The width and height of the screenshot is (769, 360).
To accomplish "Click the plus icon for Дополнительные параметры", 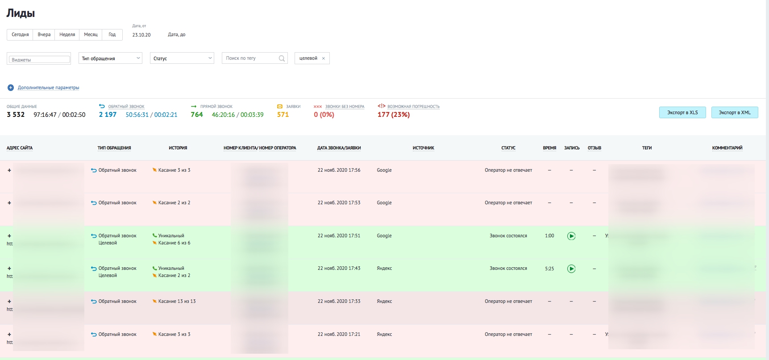I will coord(11,87).
